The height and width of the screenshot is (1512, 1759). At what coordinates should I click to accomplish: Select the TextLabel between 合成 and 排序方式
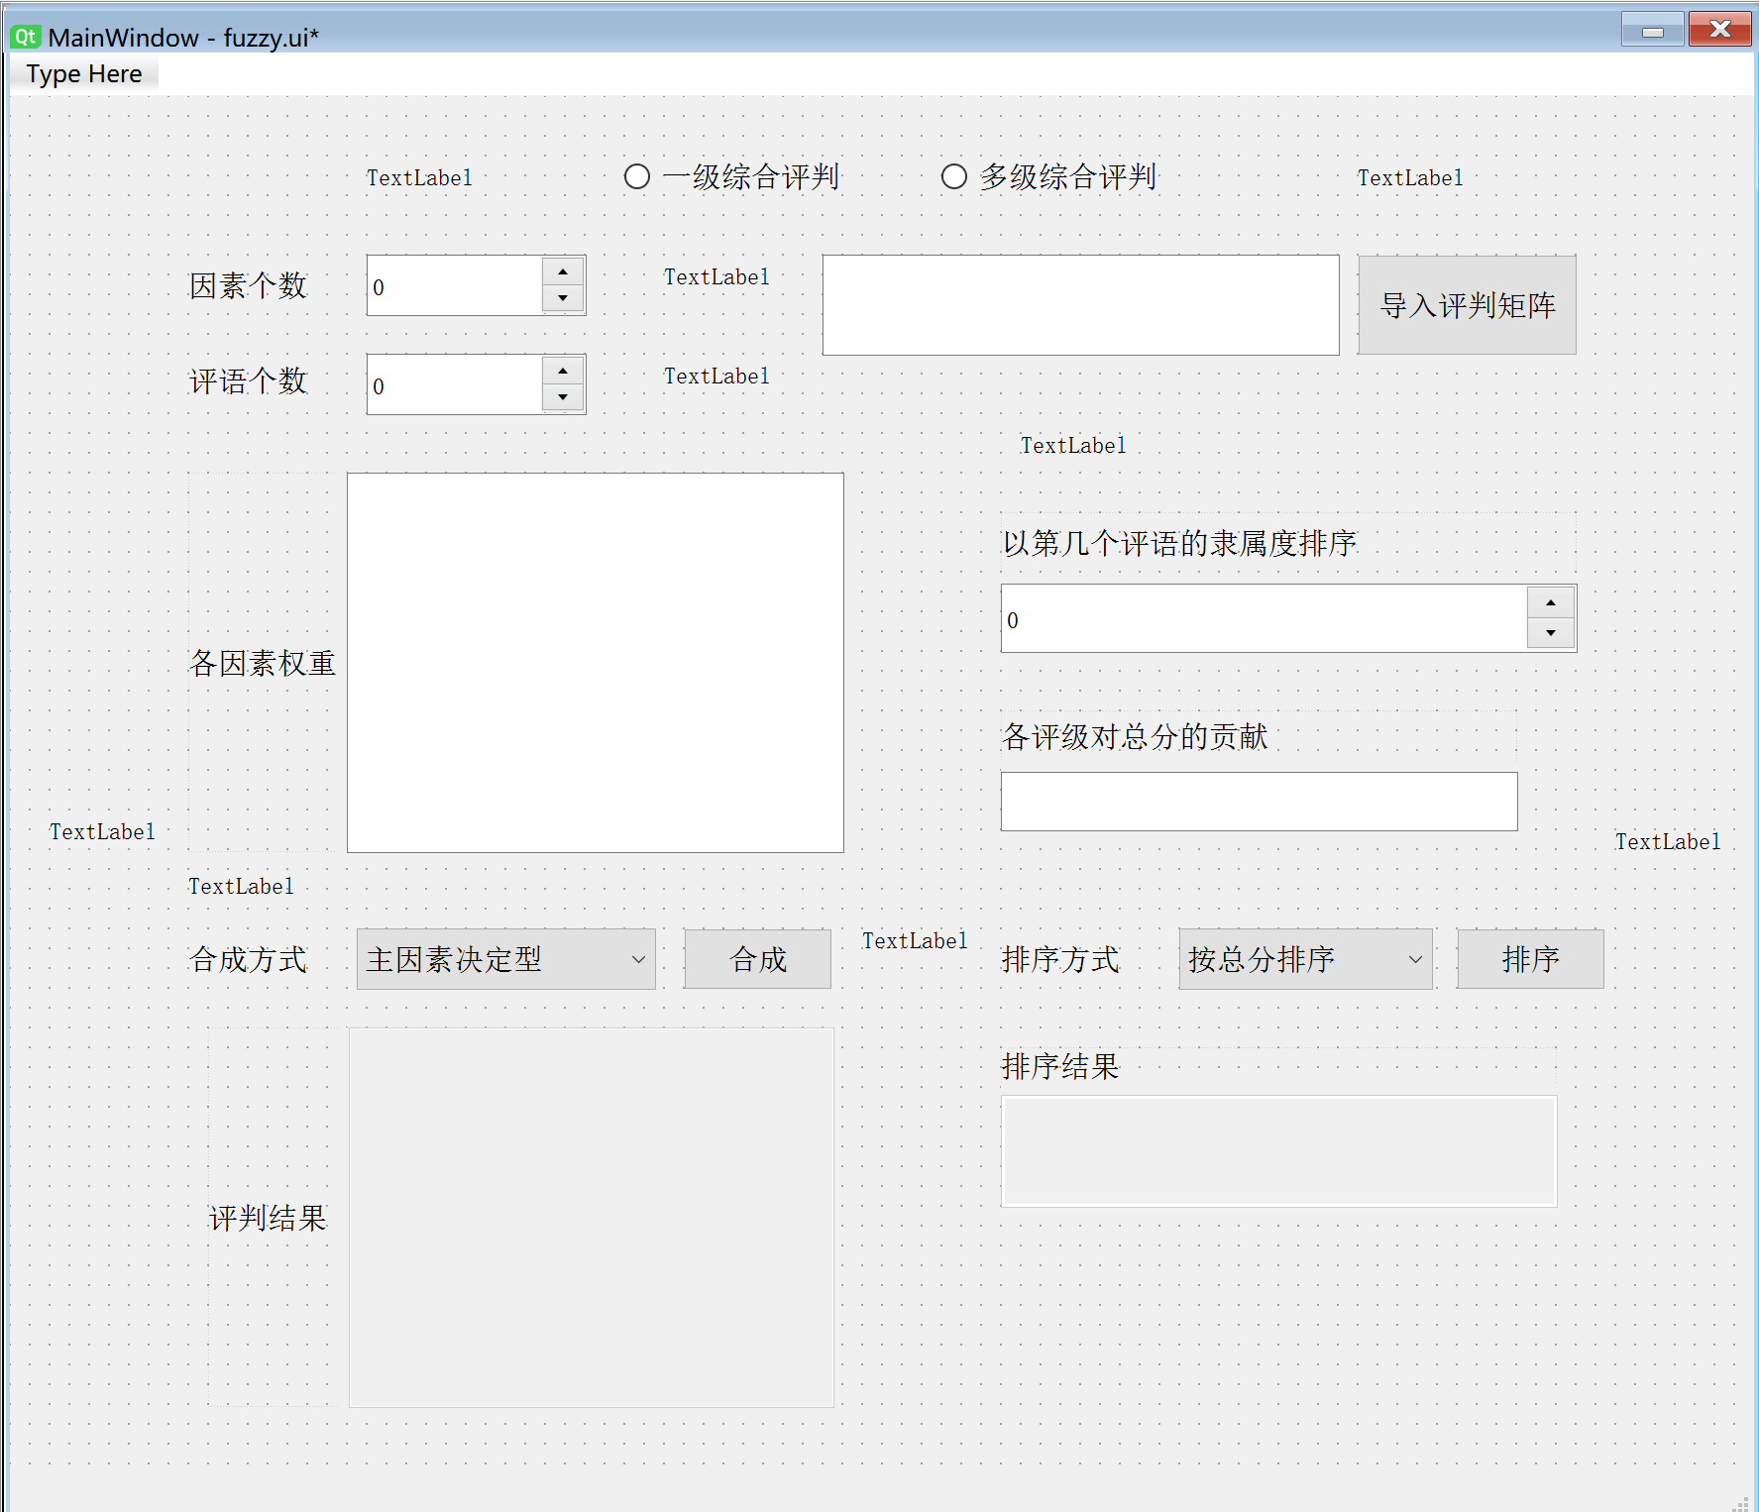915,941
